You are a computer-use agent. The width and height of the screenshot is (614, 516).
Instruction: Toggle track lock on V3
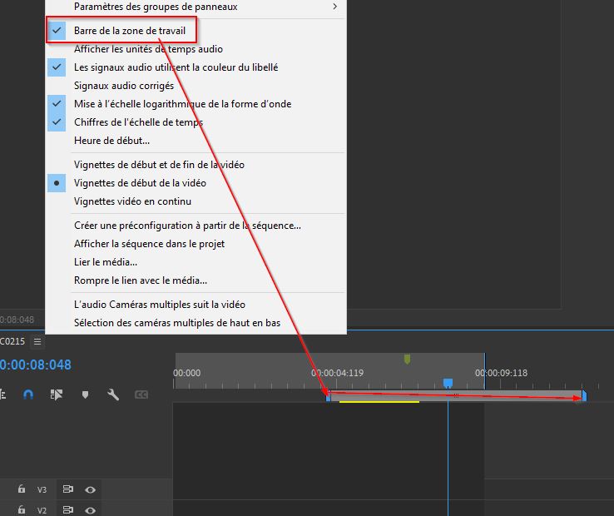(22, 490)
